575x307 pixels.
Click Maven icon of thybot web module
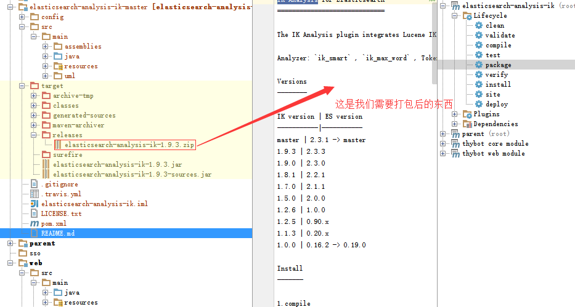tap(455, 154)
